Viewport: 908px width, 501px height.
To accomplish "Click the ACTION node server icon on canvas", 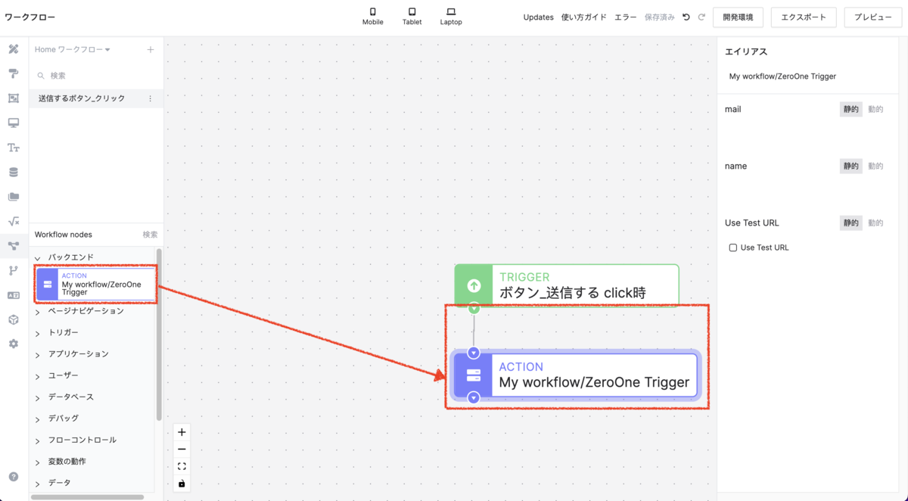I will point(474,375).
